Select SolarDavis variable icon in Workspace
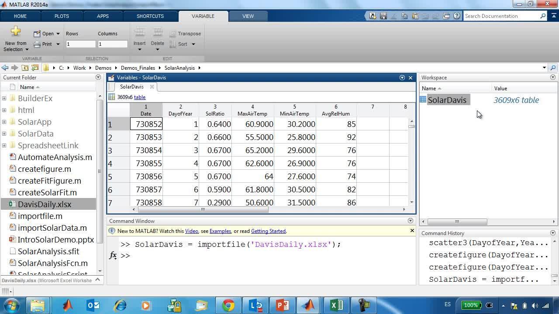Viewport: 559px width, 314px height. pos(423,100)
